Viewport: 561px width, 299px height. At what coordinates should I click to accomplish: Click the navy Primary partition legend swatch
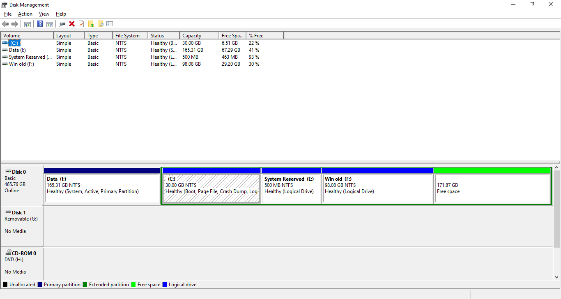[x=40, y=284]
